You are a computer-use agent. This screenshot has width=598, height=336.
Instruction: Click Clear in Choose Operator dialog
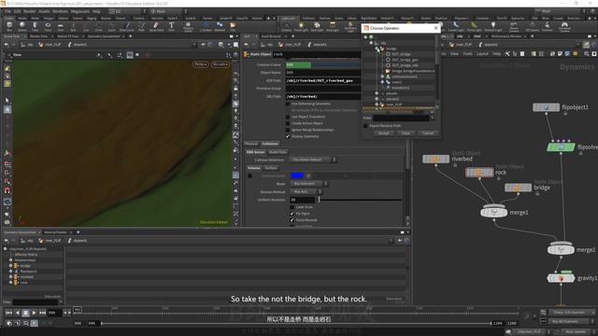(406, 133)
